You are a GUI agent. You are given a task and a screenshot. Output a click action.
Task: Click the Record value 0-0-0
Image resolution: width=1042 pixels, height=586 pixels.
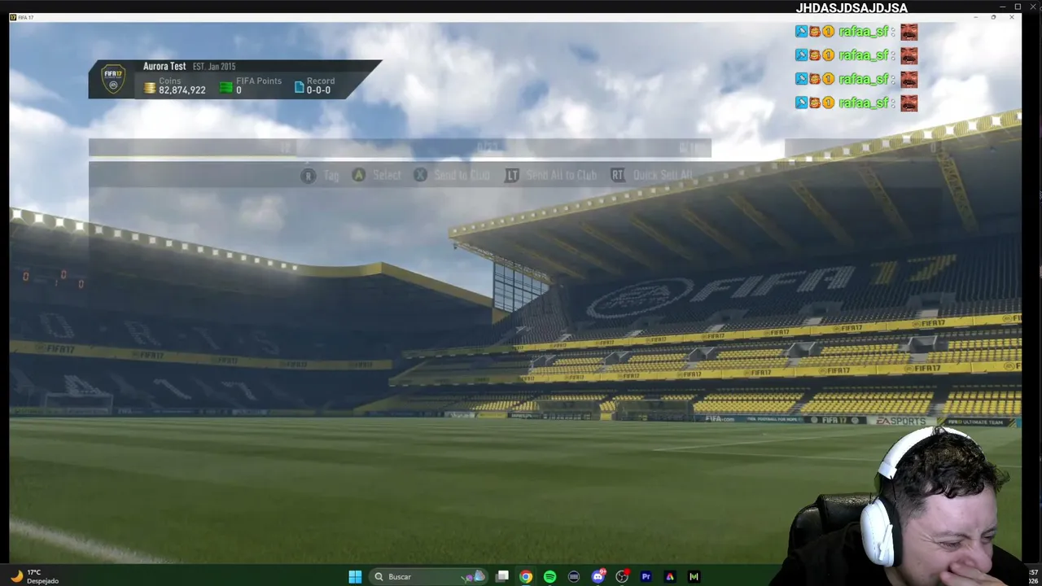point(318,90)
